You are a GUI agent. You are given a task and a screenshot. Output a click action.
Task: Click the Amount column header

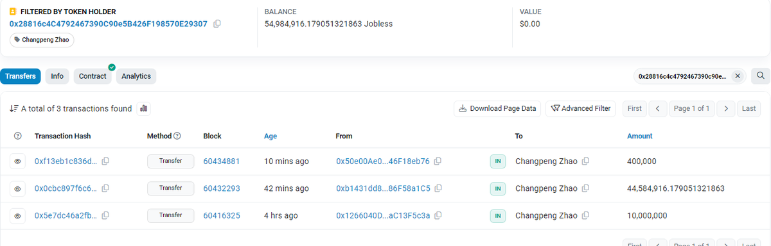click(640, 136)
